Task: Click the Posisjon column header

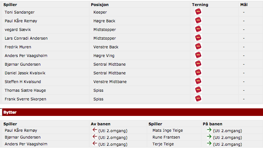Action: tap(99, 5)
